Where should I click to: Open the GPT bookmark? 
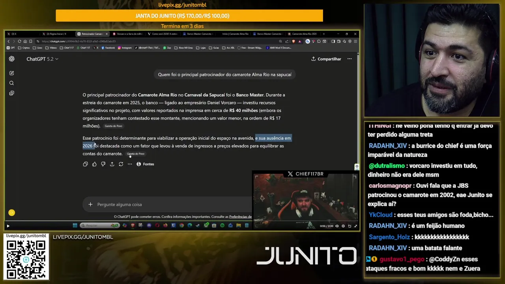point(11,48)
